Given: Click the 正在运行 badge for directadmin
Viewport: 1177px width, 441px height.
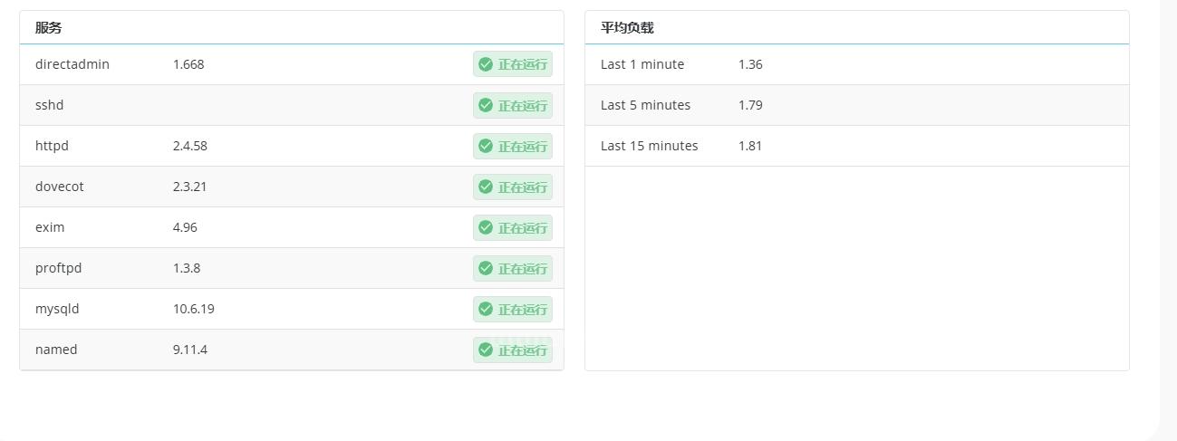Looking at the screenshot, I should [513, 64].
